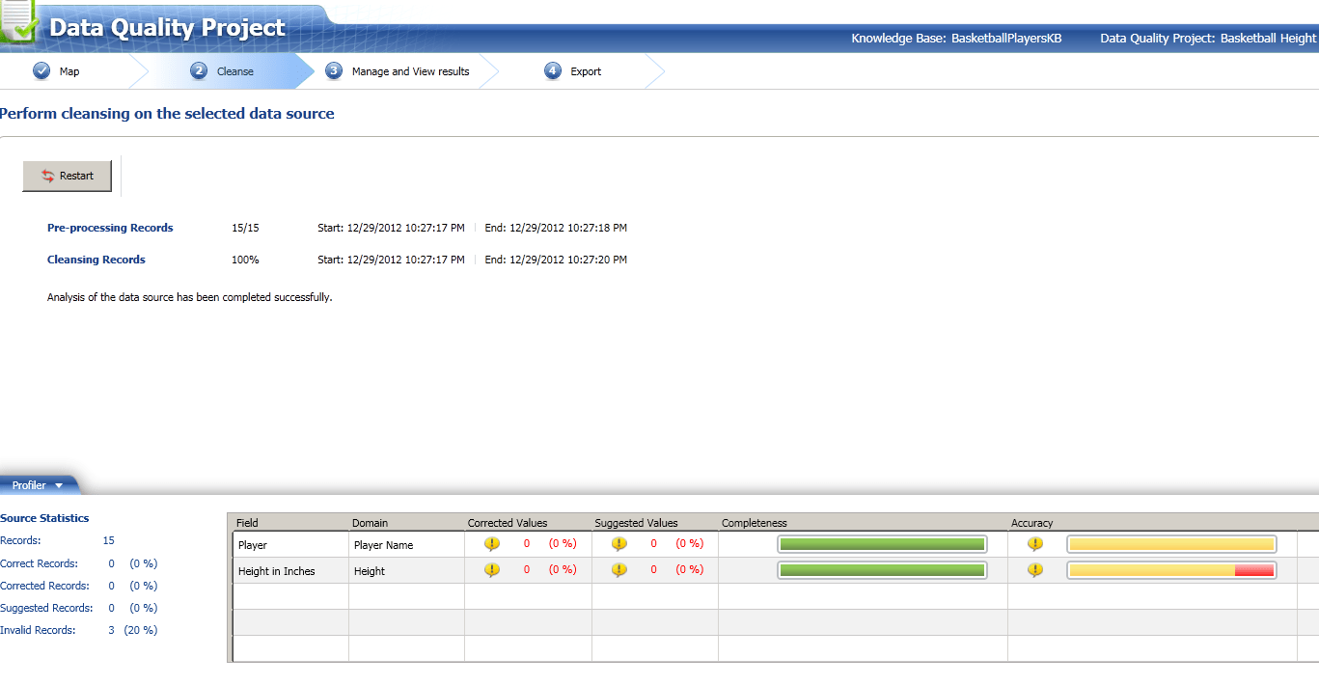This screenshot has width=1319, height=685.
Task: Click the warning icon in Height's Corrected Values
Action: click(492, 569)
